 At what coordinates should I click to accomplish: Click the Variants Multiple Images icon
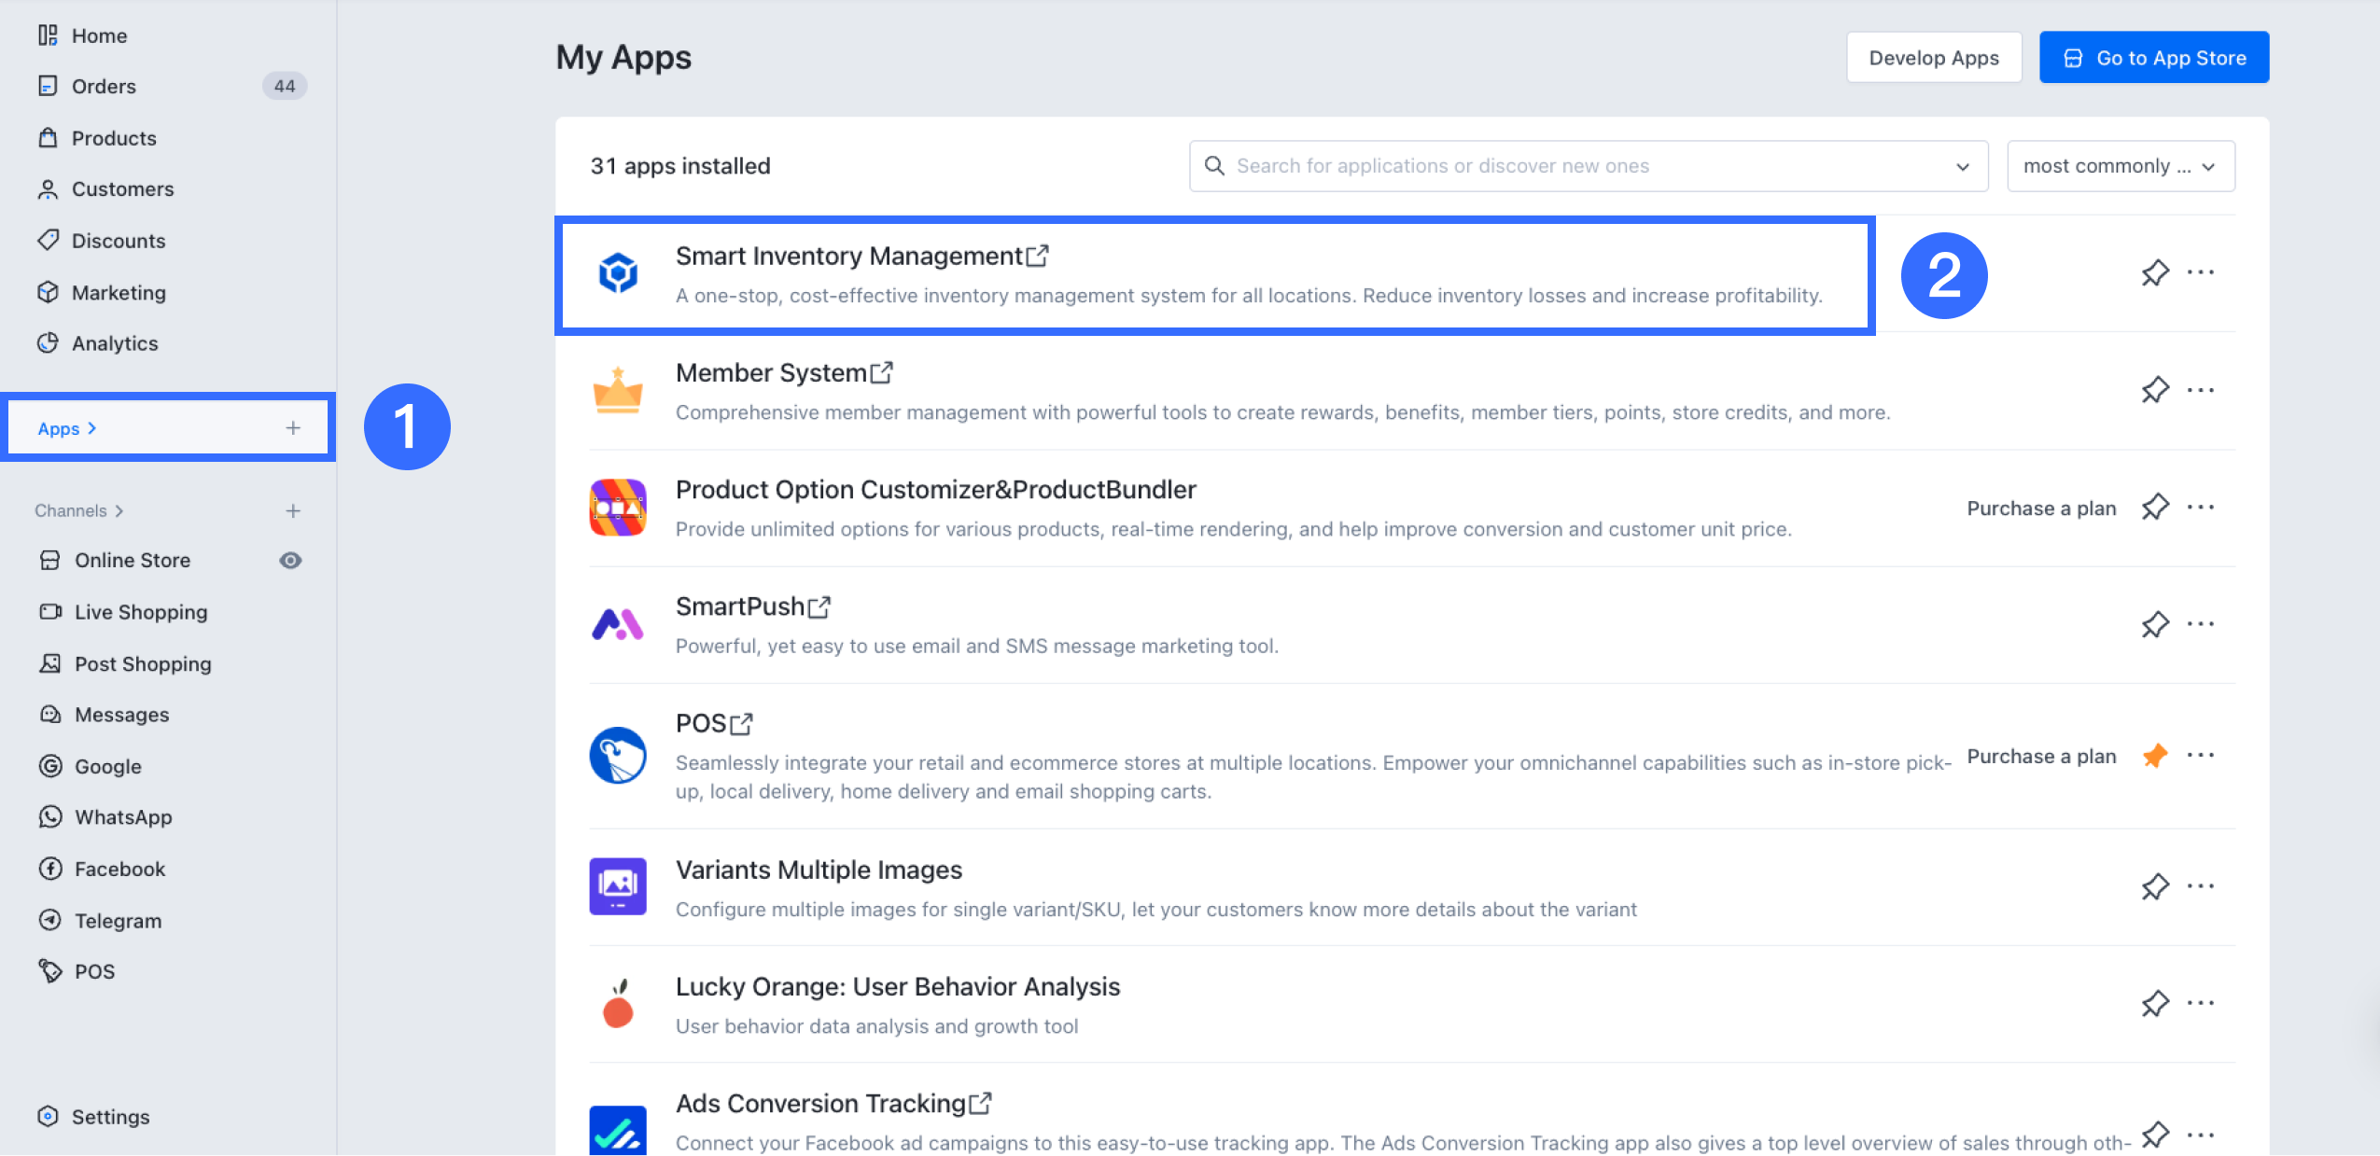click(x=617, y=886)
